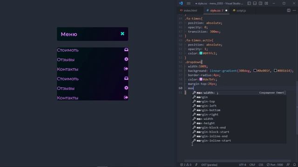Change the CSS language mode
This screenshot has height=167, width=298.
[x=261, y=165]
